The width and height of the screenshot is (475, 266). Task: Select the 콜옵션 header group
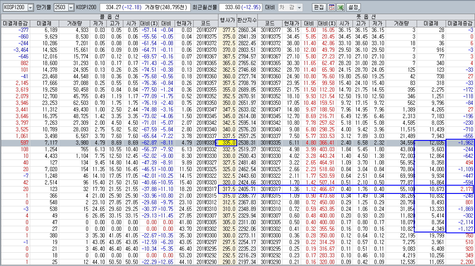point(110,16)
